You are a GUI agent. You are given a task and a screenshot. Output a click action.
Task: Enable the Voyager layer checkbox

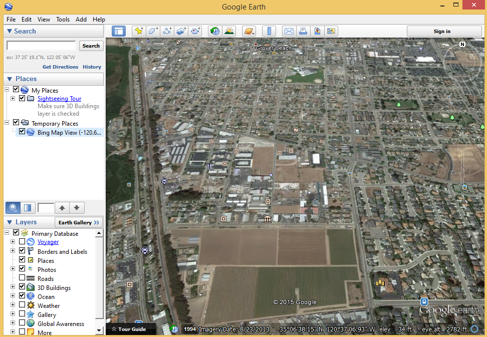pyautogui.click(x=22, y=241)
